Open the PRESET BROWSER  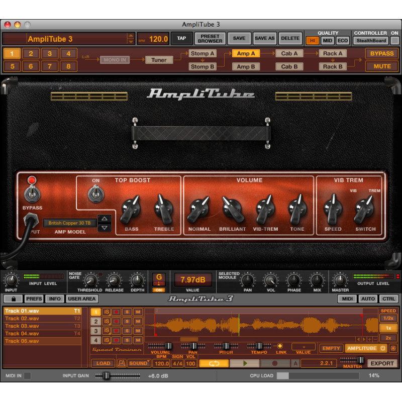(210, 39)
